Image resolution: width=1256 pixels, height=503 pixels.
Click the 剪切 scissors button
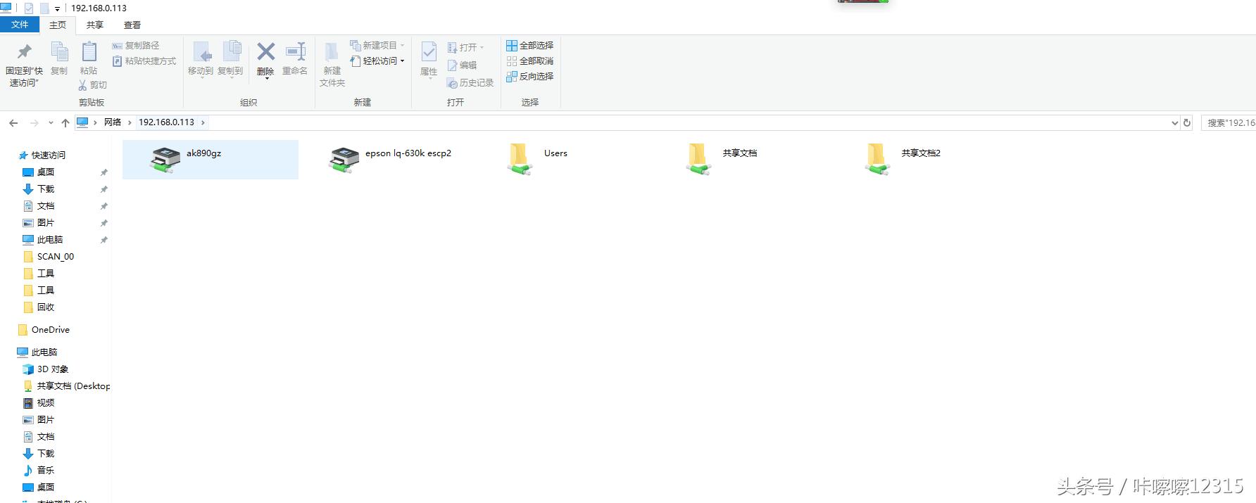[x=92, y=85]
